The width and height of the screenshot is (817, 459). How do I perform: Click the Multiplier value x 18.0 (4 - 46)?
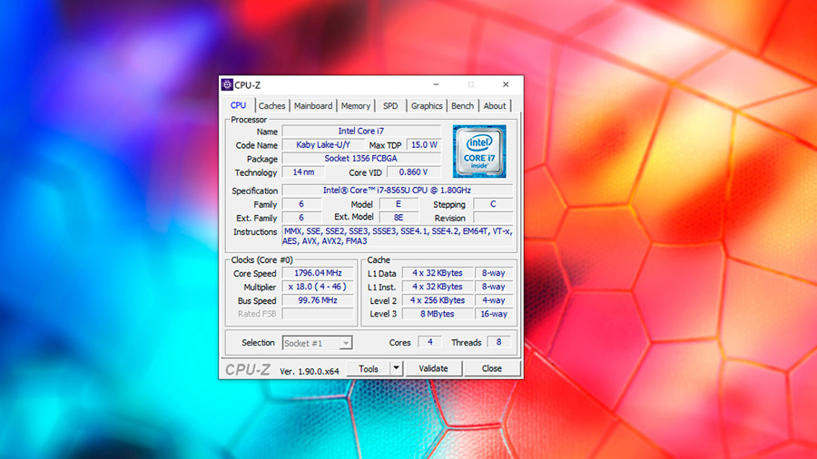[x=318, y=287]
